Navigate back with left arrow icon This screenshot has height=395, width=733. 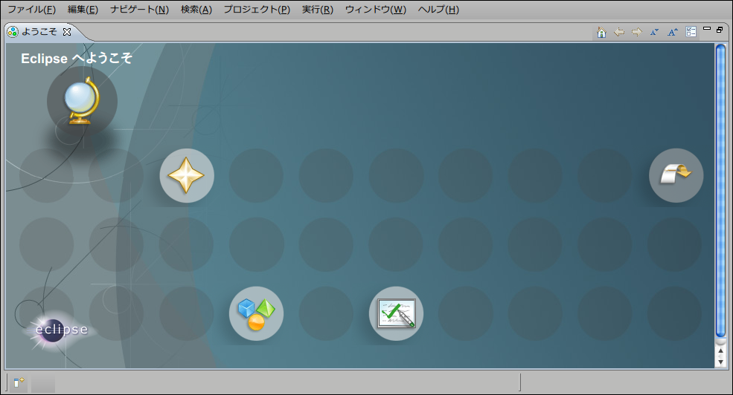coord(619,32)
